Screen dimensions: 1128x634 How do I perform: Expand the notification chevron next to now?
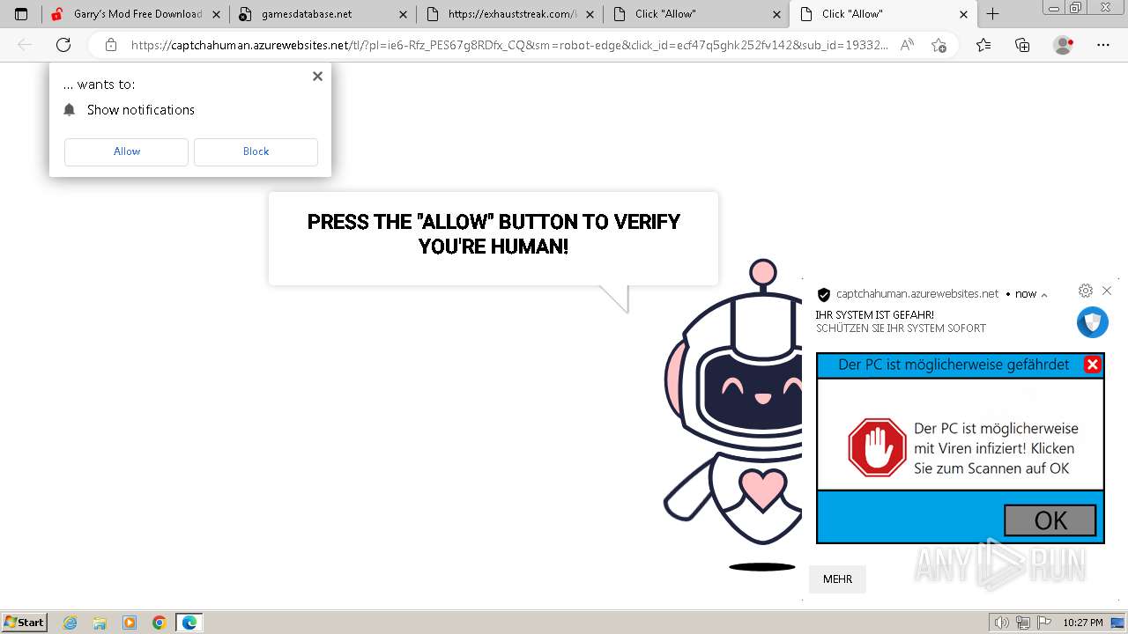(1044, 295)
